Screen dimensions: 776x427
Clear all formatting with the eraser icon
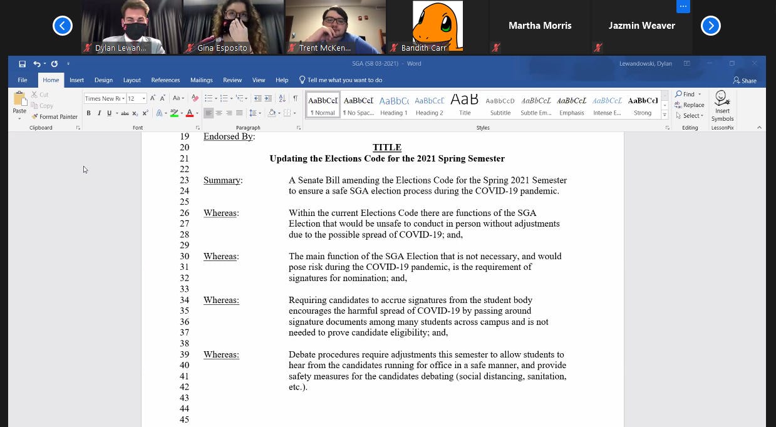tap(194, 98)
